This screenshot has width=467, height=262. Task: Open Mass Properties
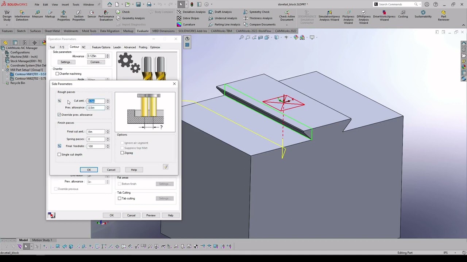click(63, 15)
